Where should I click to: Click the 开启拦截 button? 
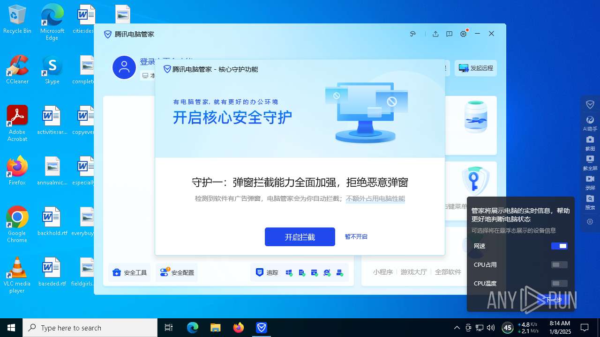(300, 237)
